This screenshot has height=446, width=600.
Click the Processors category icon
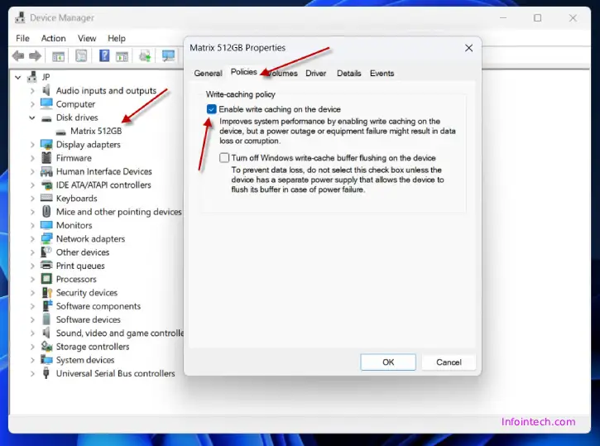tap(46, 279)
